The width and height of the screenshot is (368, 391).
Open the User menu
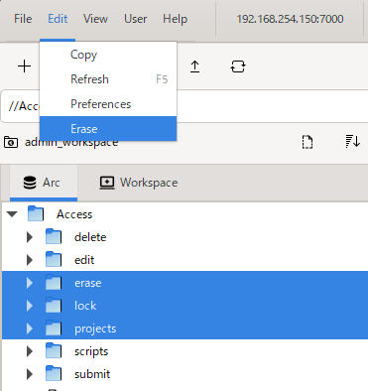[x=135, y=19]
